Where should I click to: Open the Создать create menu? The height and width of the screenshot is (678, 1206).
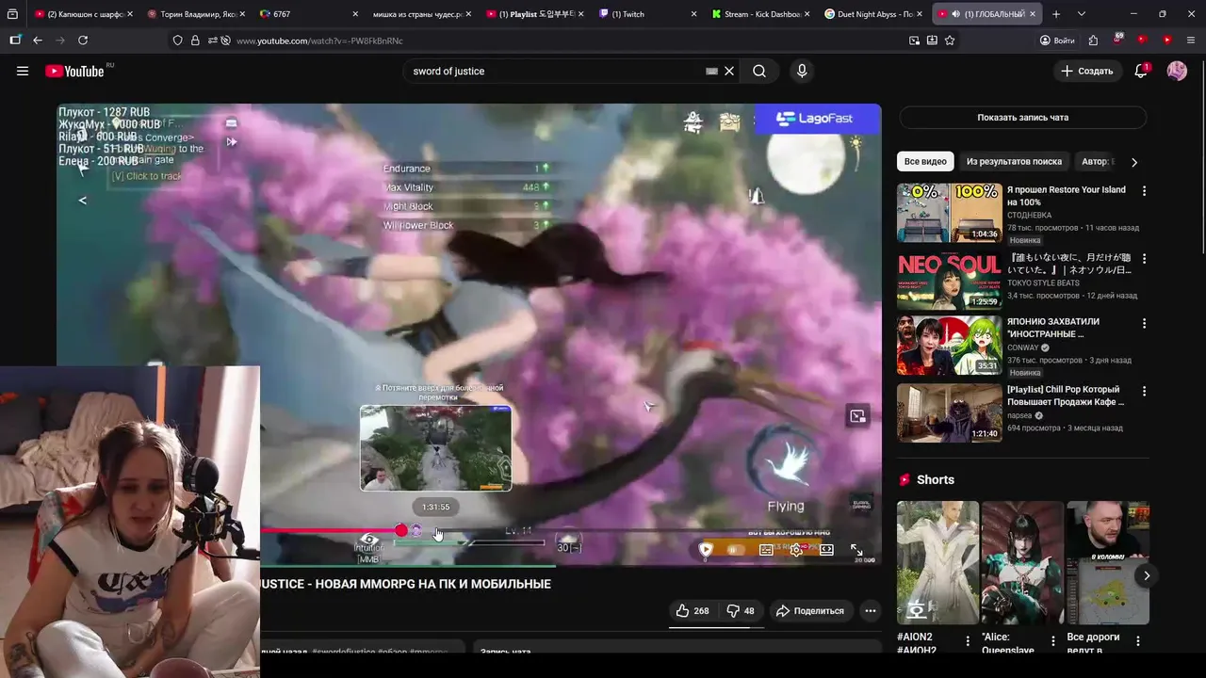[x=1087, y=71]
